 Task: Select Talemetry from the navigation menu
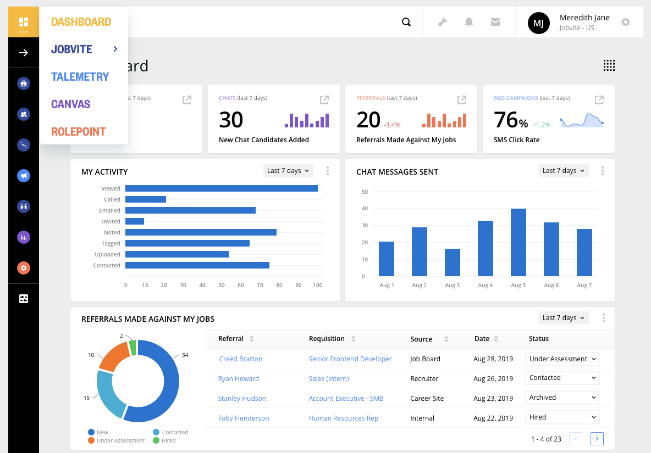pyautogui.click(x=80, y=76)
